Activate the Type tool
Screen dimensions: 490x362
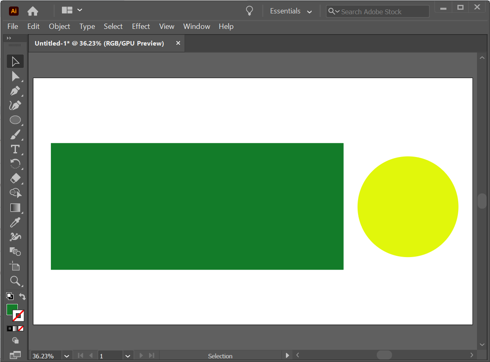pos(15,149)
